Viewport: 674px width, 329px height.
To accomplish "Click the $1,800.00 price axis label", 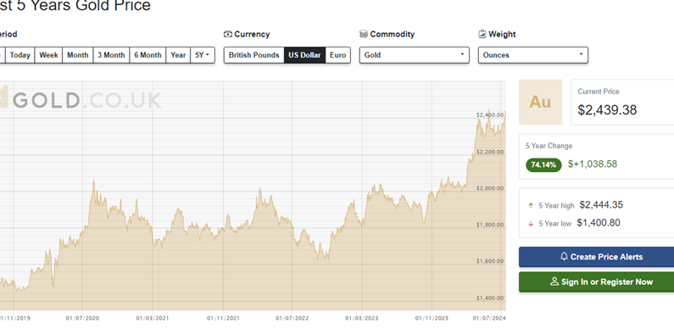I will click(x=490, y=225).
